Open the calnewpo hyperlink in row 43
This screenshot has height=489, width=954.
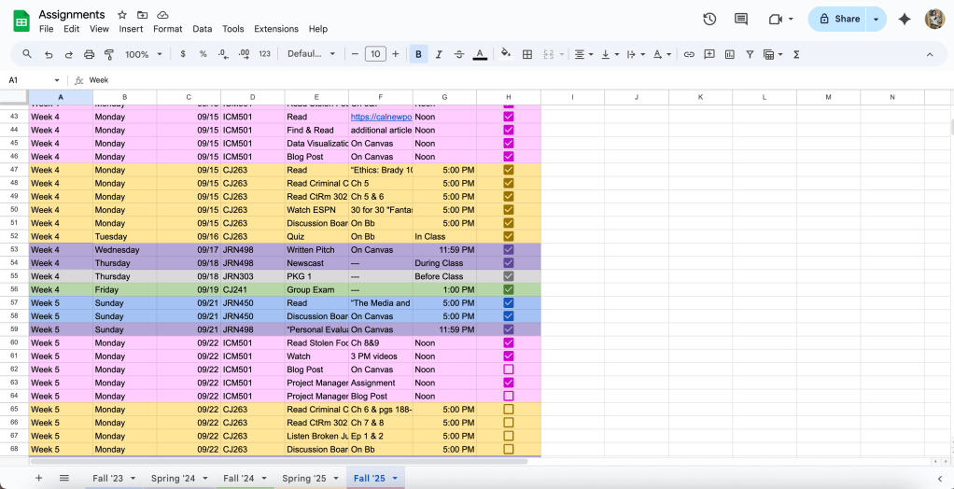point(381,117)
